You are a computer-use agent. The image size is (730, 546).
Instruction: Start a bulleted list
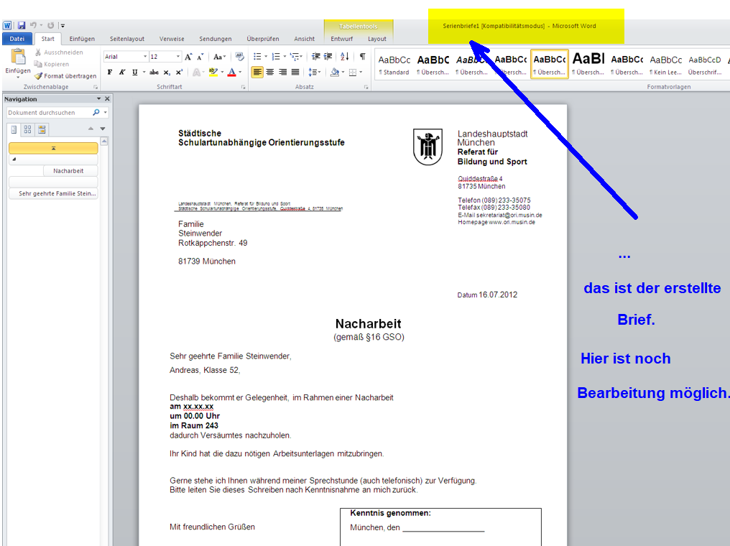click(257, 57)
